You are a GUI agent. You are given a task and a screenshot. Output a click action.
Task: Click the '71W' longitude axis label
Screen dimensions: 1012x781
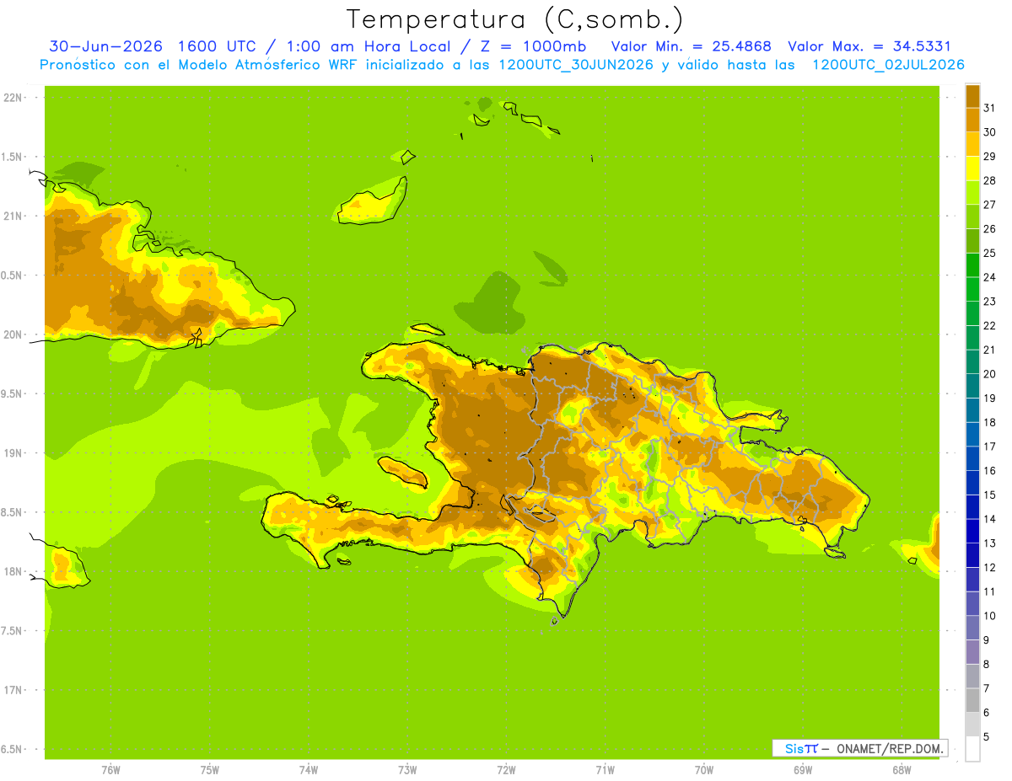tap(605, 770)
